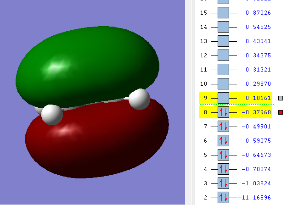Select the empty orbital box for level 10
This screenshot has width=287, height=205.
pos(223,84)
